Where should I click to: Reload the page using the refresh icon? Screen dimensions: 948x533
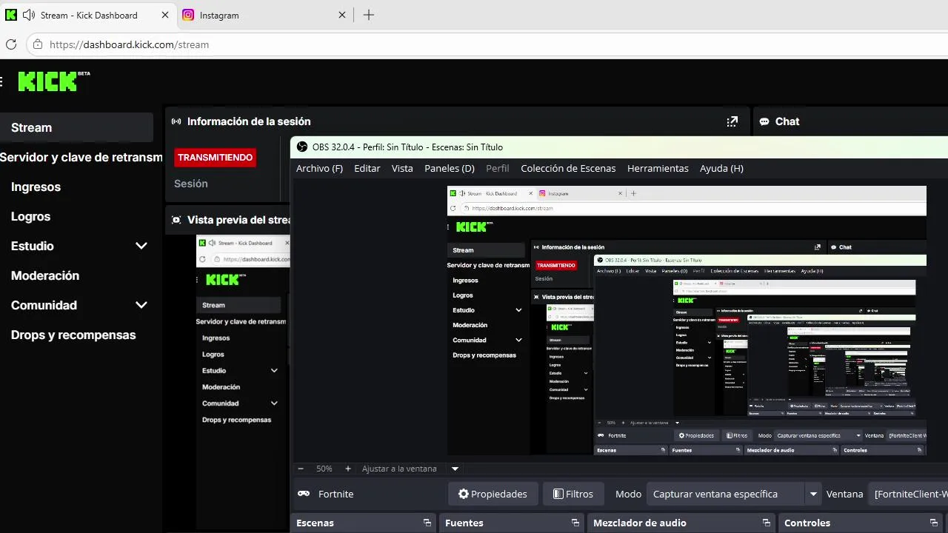click(11, 44)
